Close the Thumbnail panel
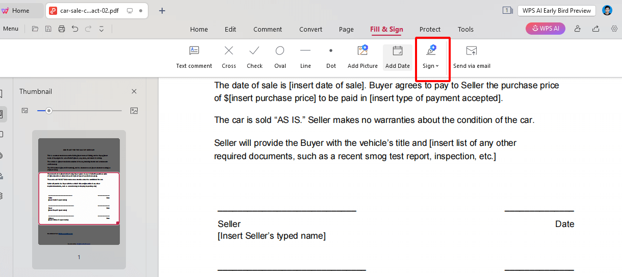 point(134,91)
